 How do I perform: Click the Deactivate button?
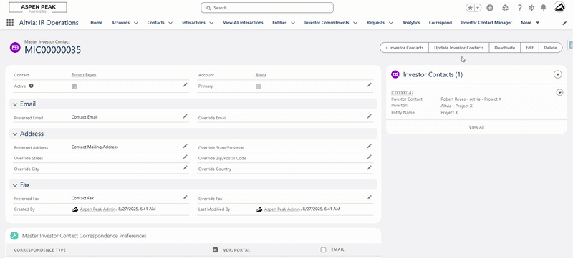click(505, 48)
